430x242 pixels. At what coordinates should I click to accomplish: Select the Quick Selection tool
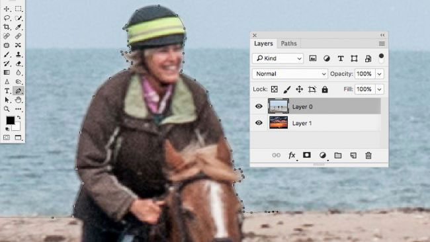(18, 18)
